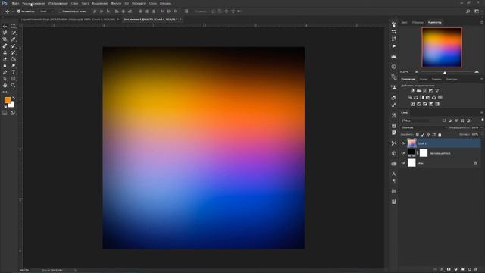Select the Blur tool
The image size is (485, 273).
(x=5, y=66)
